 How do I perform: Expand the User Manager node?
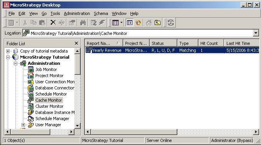tap(23, 125)
